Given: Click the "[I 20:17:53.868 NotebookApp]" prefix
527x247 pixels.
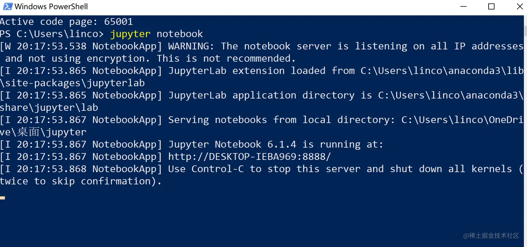Looking at the screenshot, I should pos(81,169).
